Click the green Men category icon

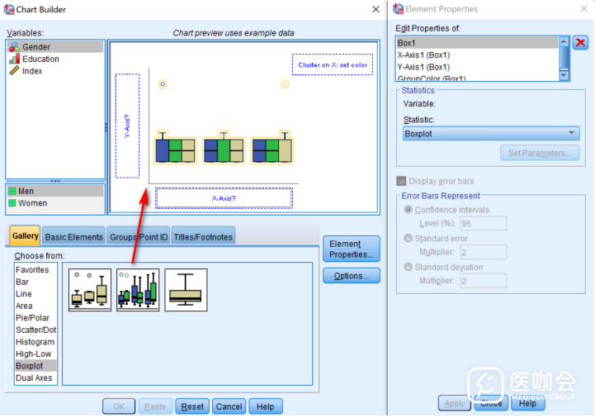tap(12, 191)
